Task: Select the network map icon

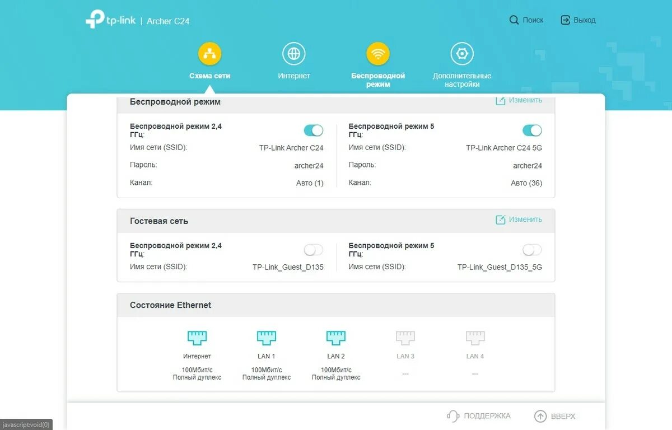Action: tap(210, 54)
